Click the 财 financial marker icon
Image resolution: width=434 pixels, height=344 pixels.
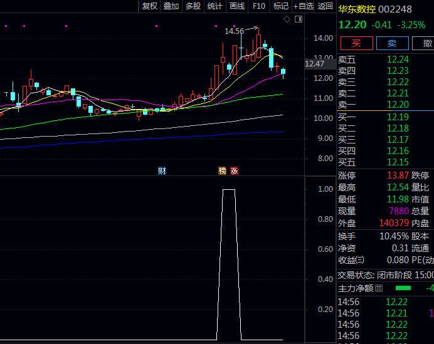162,170
